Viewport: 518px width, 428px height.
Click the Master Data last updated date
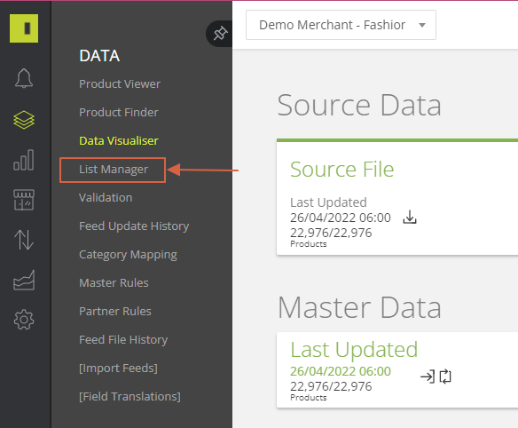(x=341, y=371)
